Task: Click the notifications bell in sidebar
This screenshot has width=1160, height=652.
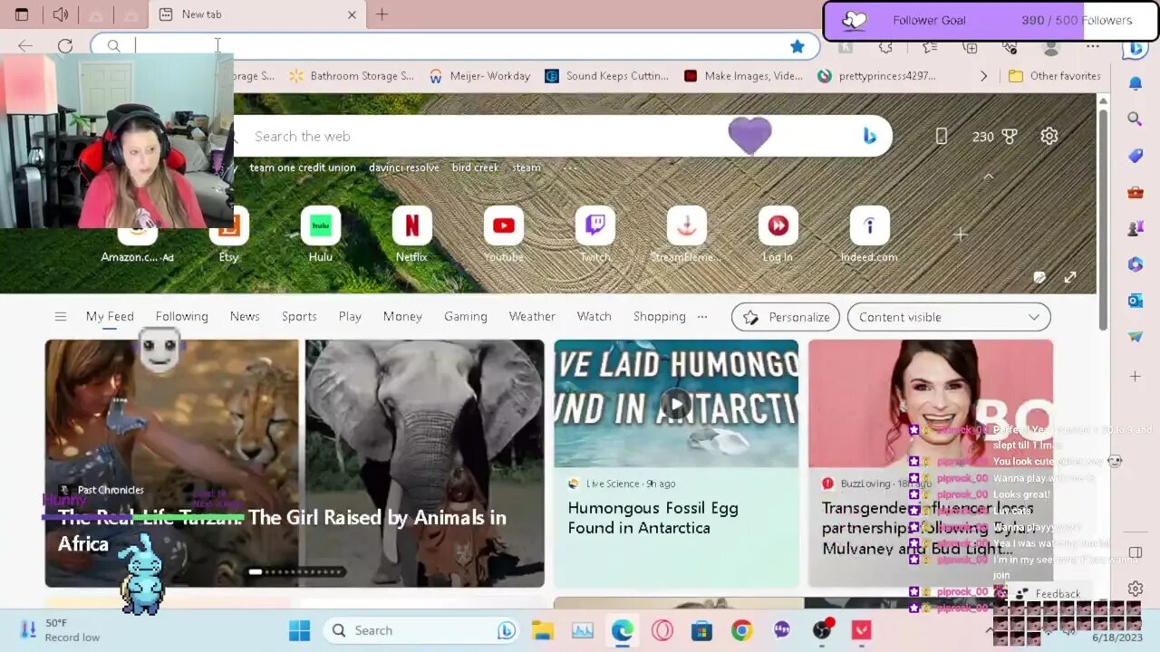Action: [x=1135, y=83]
